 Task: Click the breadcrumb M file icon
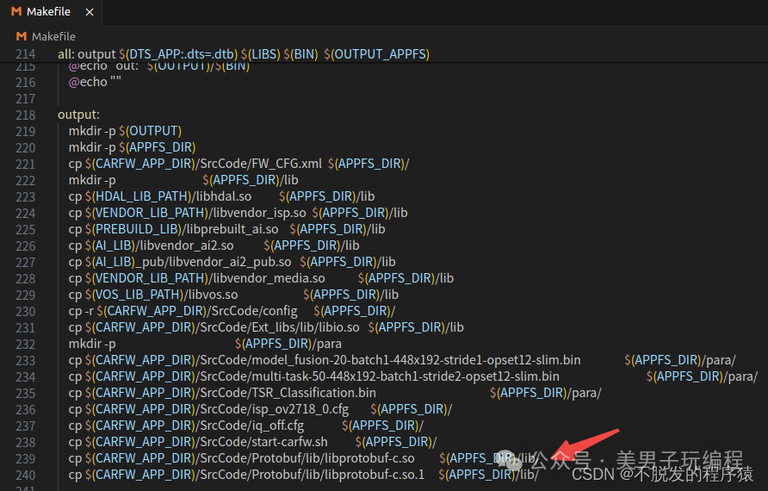pyautogui.click(x=21, y=36)
